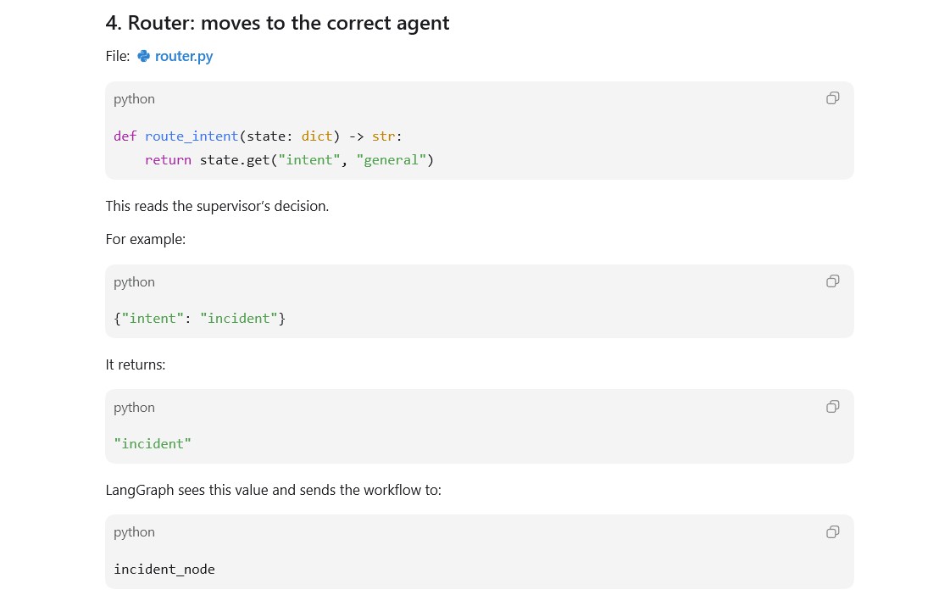The width and height of the screenshot is (950, 606).
Task: Open the router.py file link
Action: pos(184,56)
